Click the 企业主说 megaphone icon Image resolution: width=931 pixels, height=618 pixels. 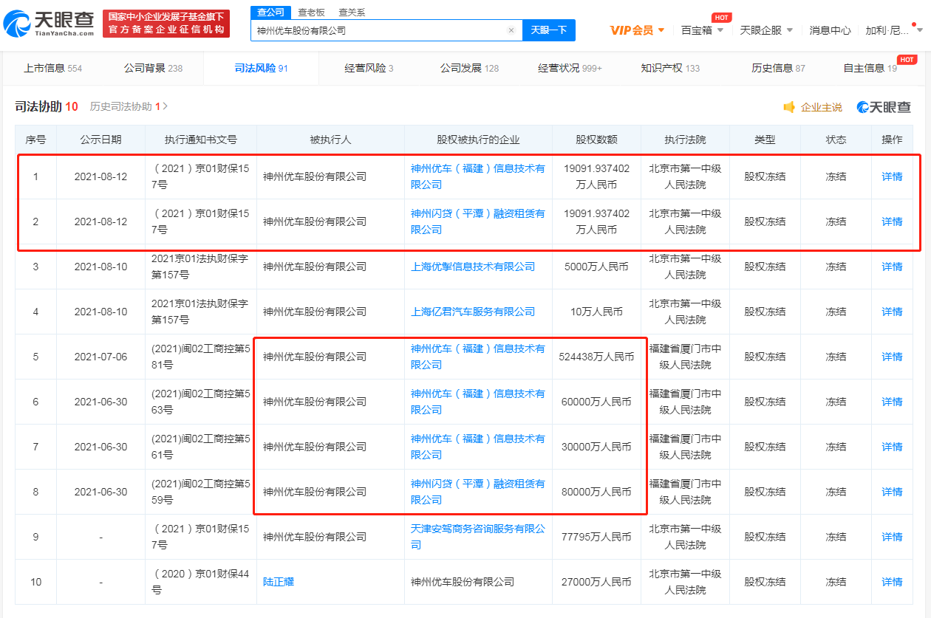789,108
